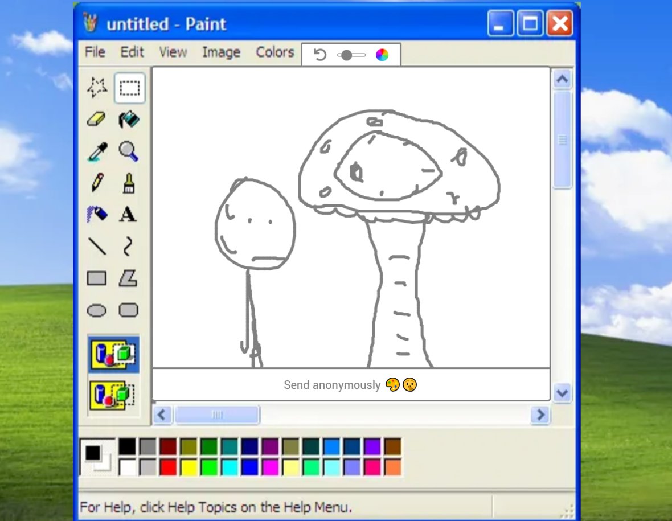Pick the magenta palette swatch

[x=271, y=467]
